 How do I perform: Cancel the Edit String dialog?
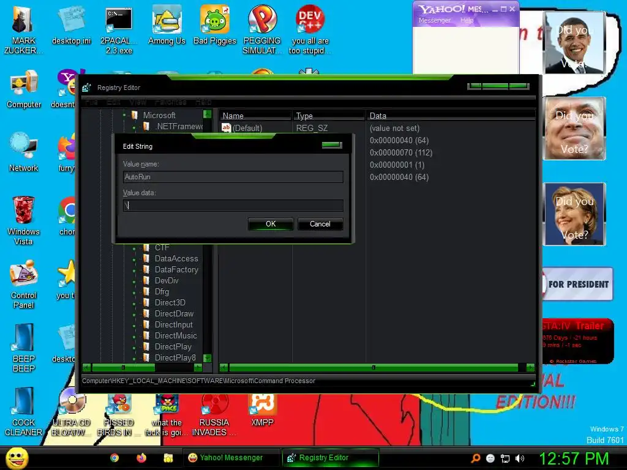click(x=320, y=224)
